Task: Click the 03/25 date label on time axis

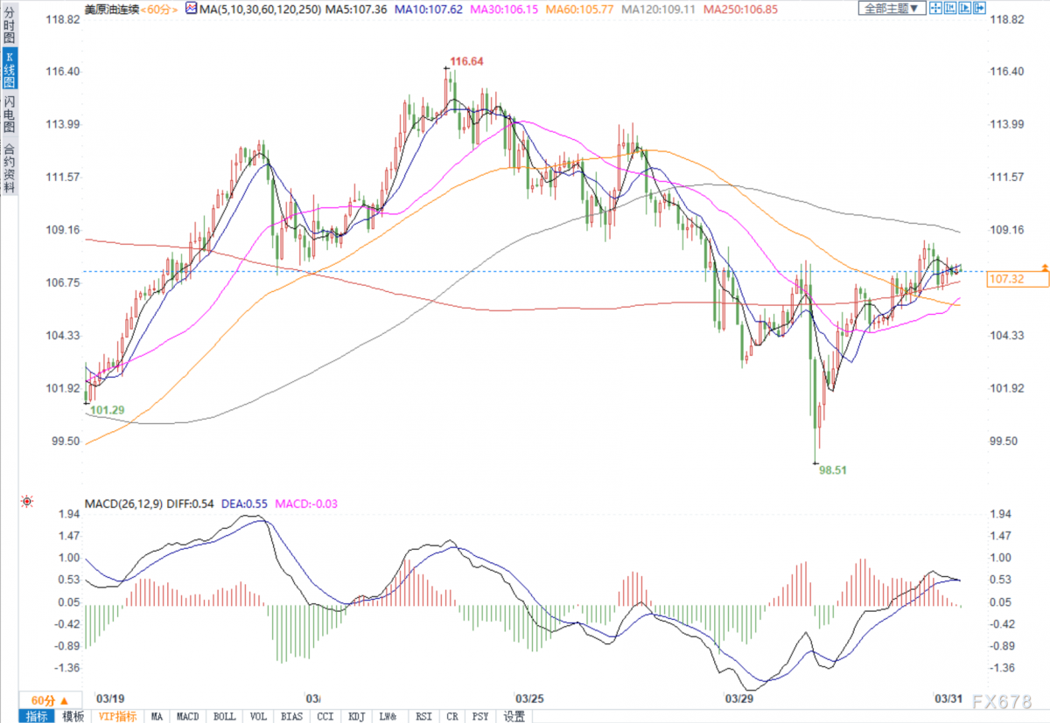Action: [529, 699]
